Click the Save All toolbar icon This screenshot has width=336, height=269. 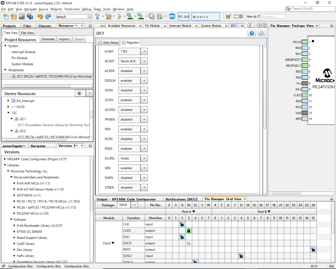[30, 17]
